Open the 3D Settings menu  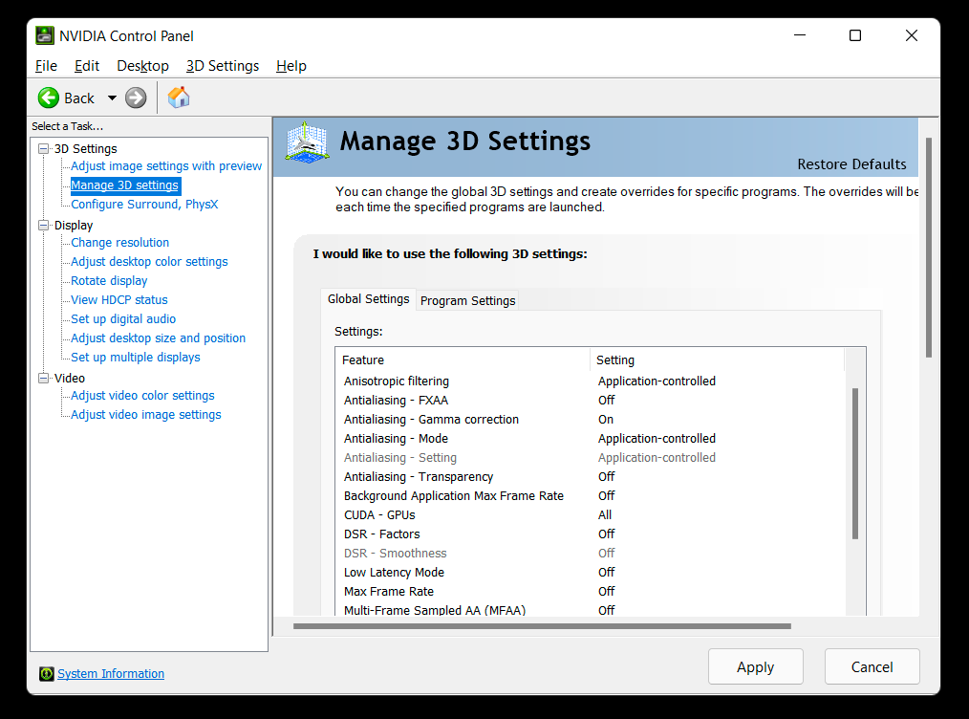click(223, 66)
